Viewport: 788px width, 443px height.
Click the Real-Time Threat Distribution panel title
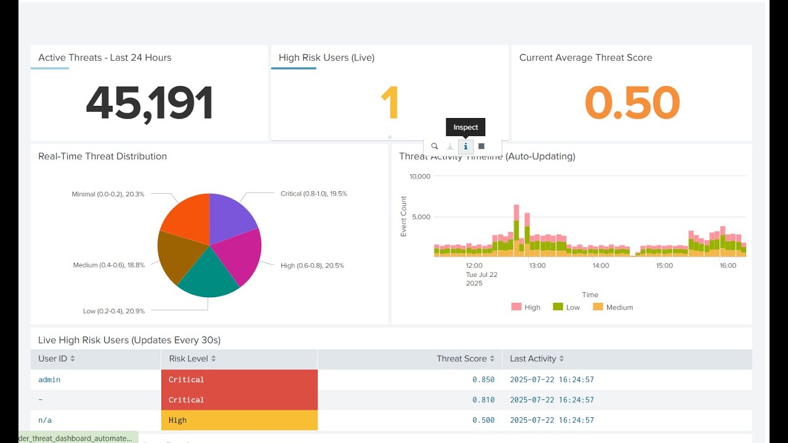(x=103, y=156)
